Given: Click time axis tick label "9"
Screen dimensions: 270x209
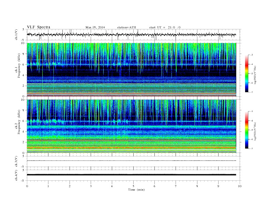Looking at the screenshot, I should [x=218, y=186].
